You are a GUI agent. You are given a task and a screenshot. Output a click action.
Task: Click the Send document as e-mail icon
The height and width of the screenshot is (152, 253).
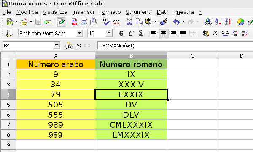point(48,22)
